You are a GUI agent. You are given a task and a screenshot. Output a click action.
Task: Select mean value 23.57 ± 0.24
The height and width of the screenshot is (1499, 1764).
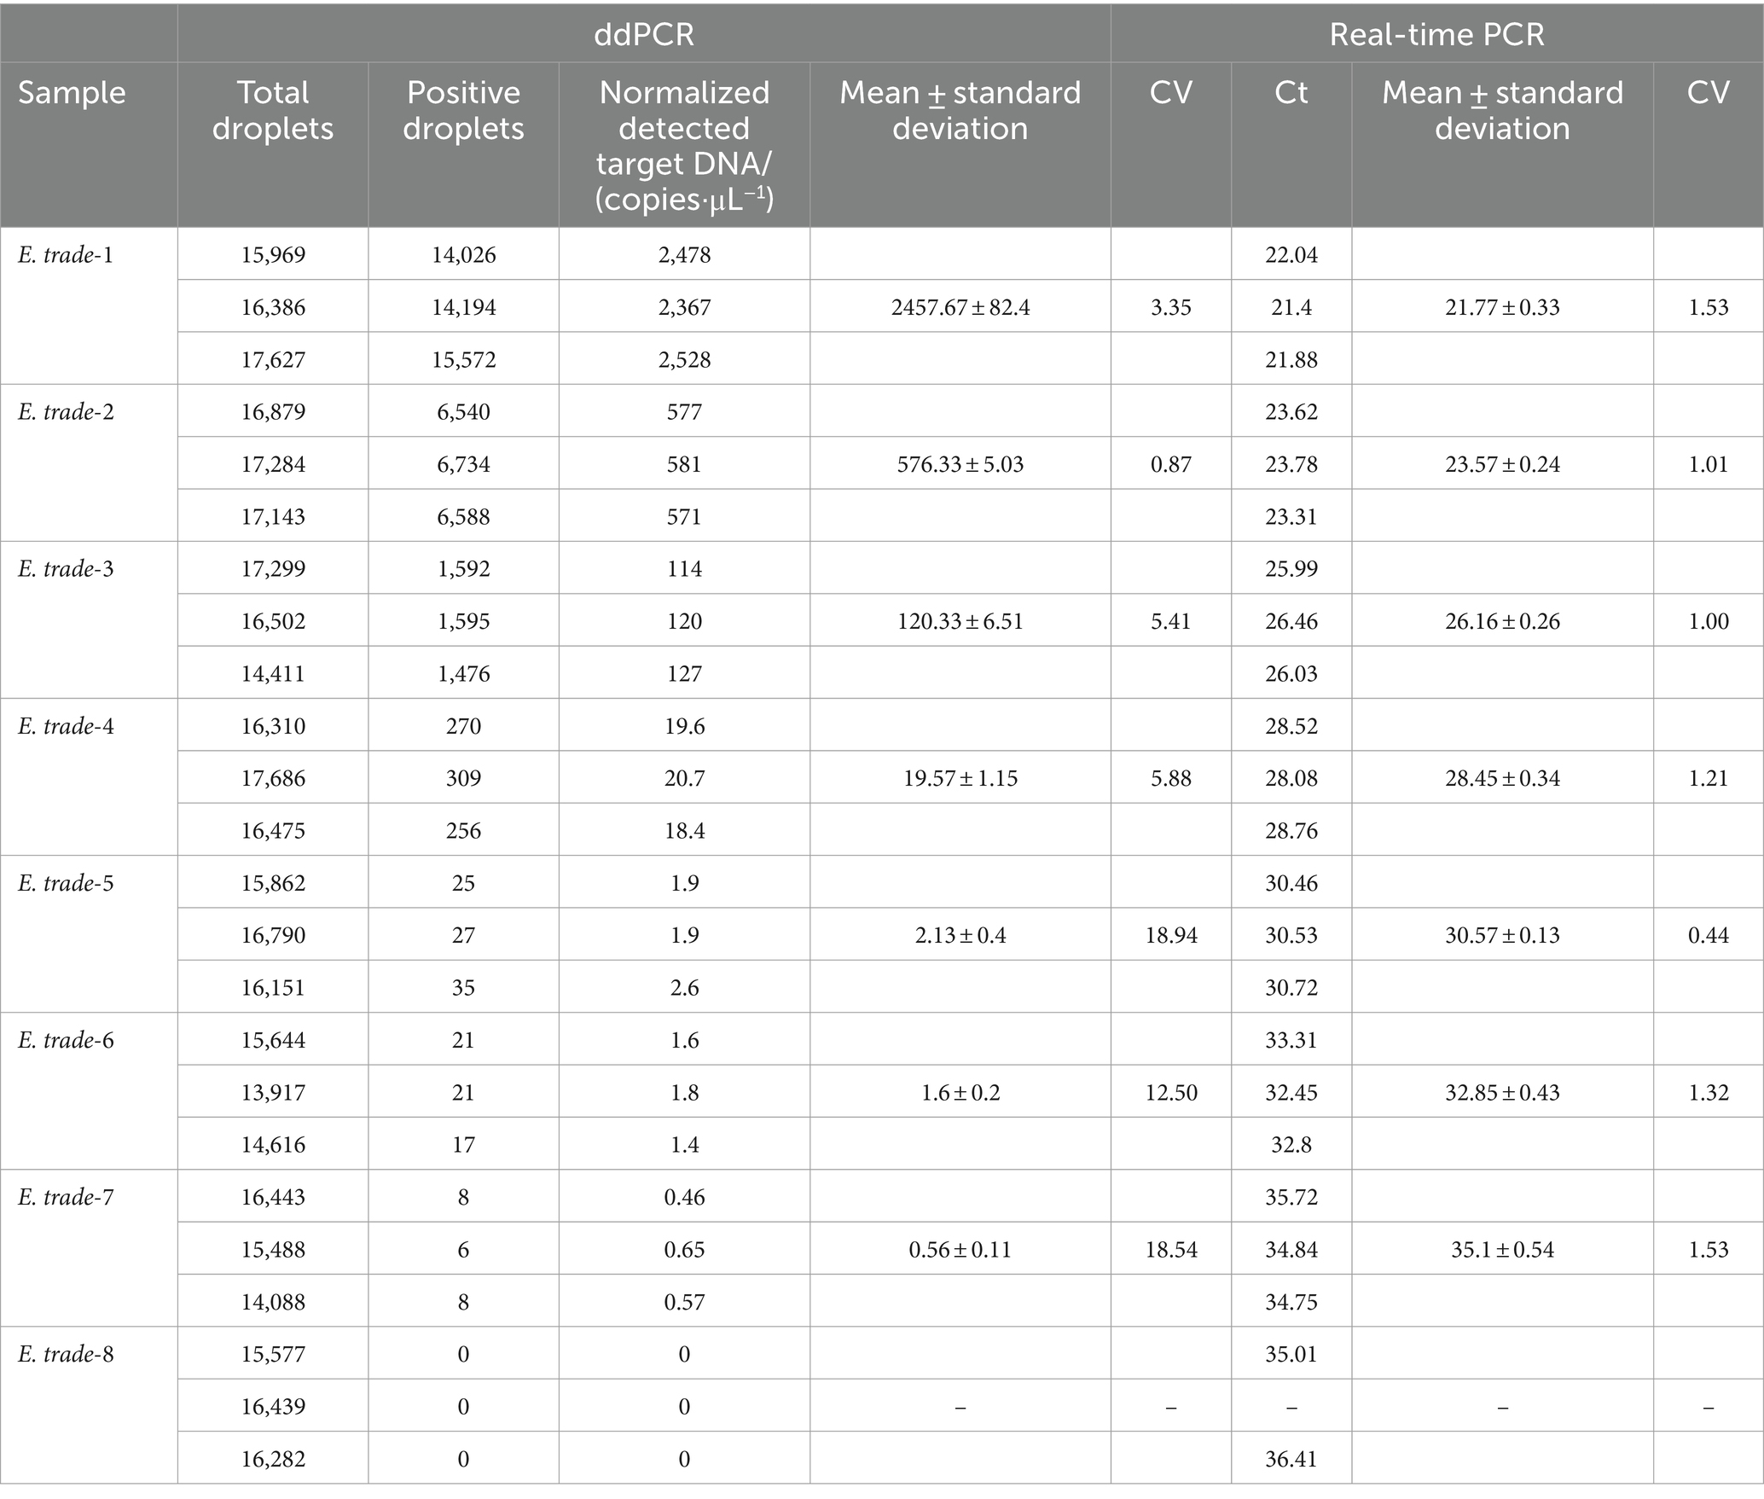point(1502,464)
